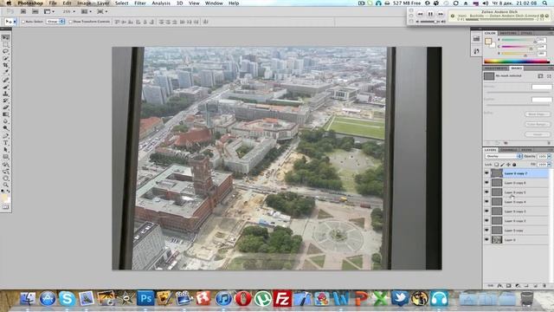Hide Layer 0 copy 4 visibility eye
The width and height of the screenshot is (554, 312).
(x=486, y=202)
